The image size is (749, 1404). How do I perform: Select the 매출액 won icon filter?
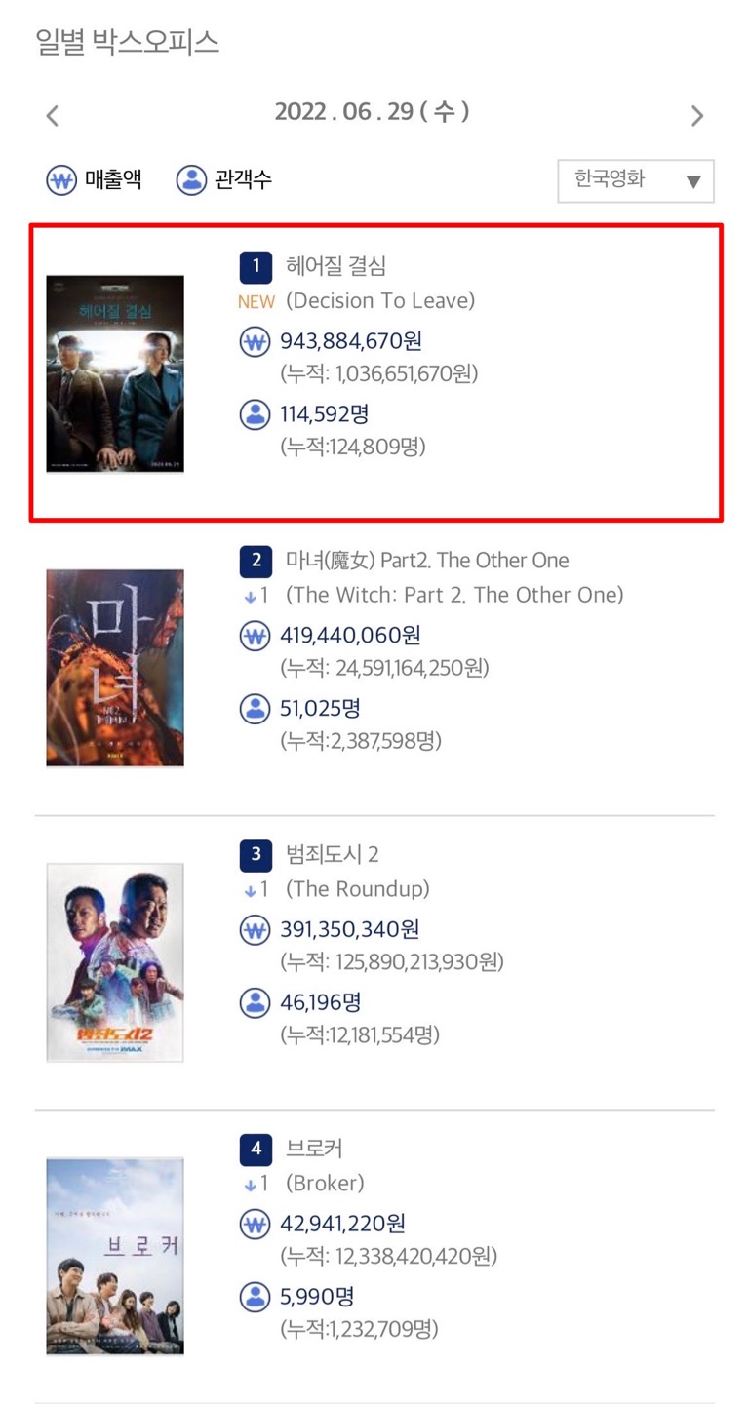[61, 180]
